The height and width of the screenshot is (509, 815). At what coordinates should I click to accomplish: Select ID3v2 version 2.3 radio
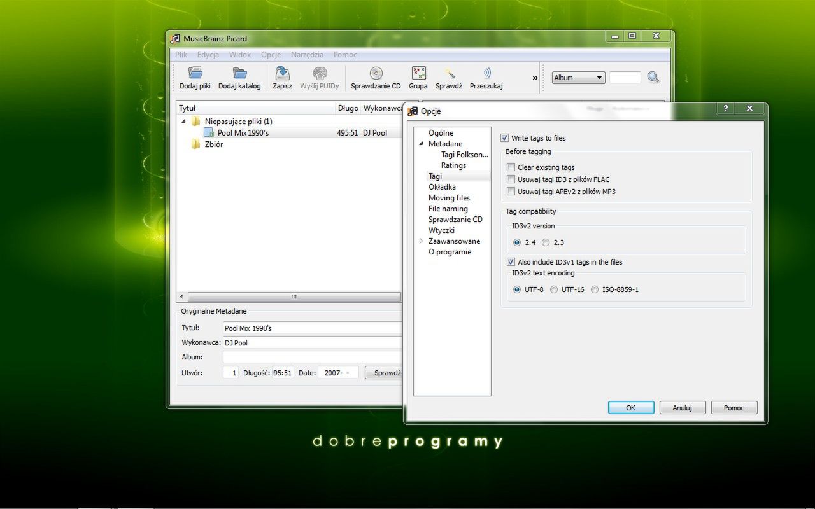(x=546, y=242)
